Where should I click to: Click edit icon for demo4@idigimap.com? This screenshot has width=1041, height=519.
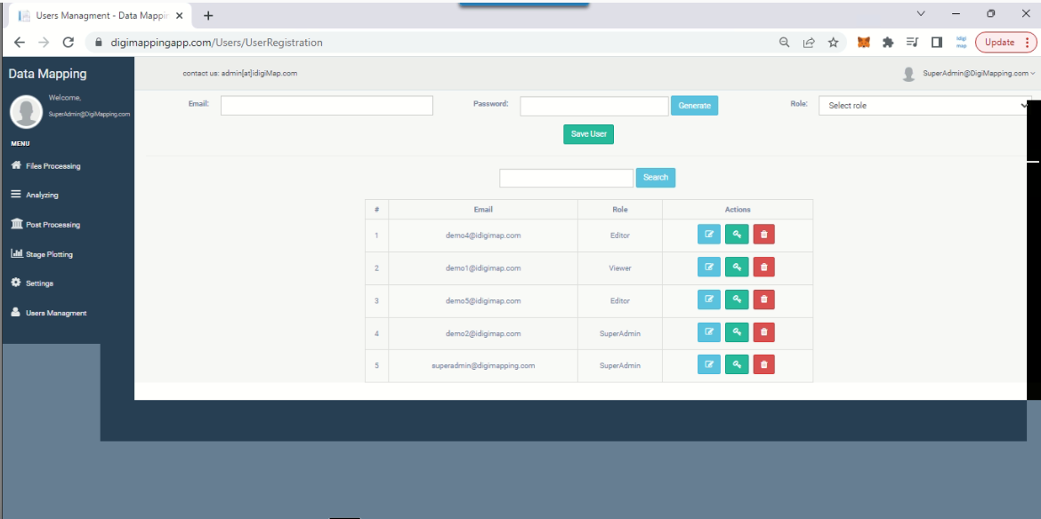pyautogui.click(x=709, y=235)
